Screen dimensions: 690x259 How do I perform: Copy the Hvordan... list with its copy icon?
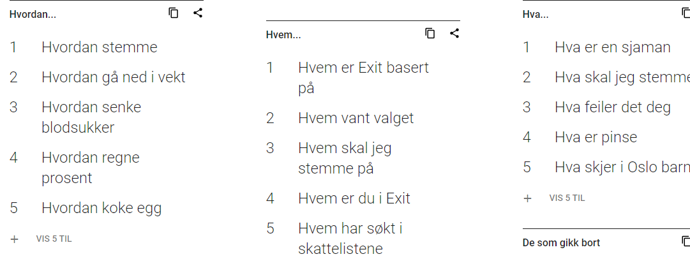(x=174, y=13)
